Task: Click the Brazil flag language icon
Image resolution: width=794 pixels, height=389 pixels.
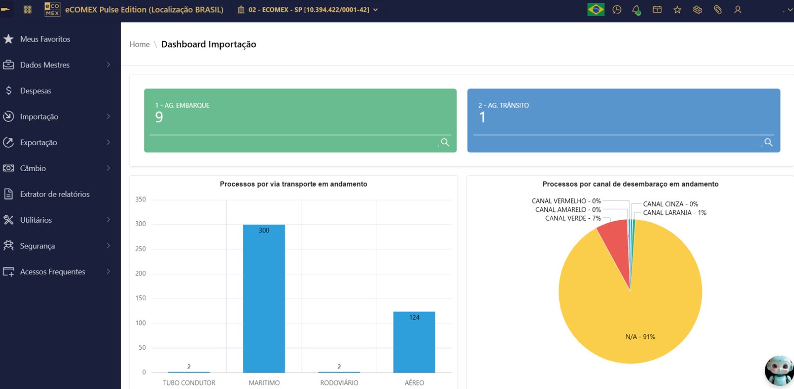Action: click(595, 9)
